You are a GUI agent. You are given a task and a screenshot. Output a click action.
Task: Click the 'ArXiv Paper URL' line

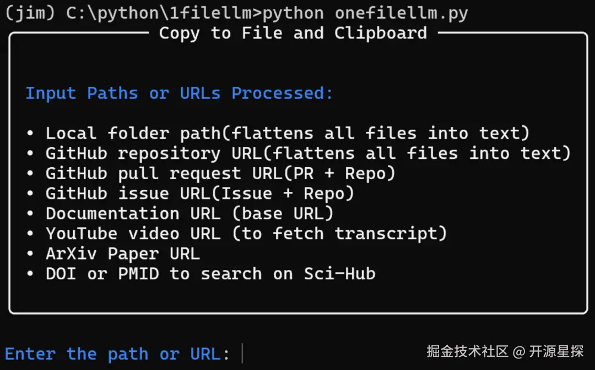122,253
